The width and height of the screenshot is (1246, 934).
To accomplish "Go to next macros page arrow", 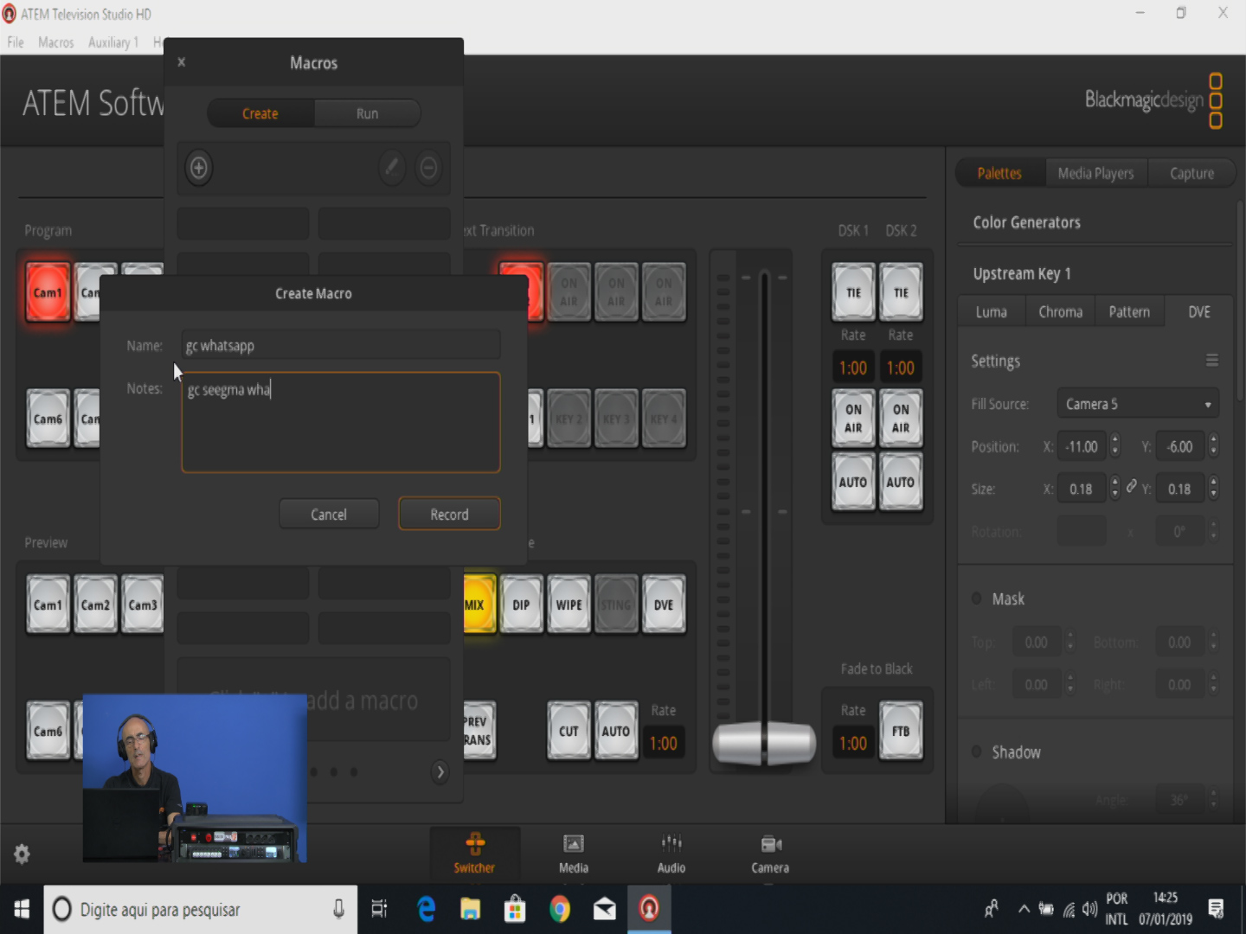I will click(440, 771).
